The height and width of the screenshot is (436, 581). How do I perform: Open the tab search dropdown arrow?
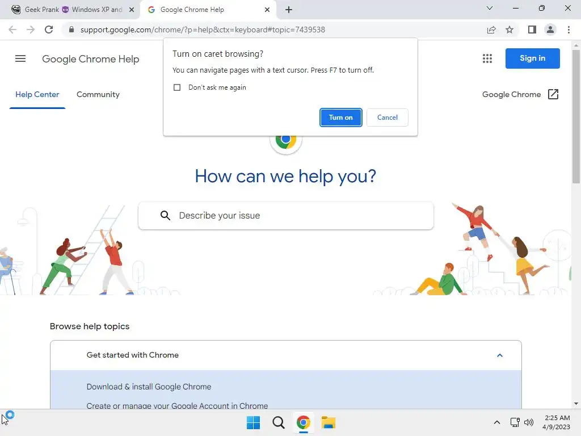click(490, 8)
